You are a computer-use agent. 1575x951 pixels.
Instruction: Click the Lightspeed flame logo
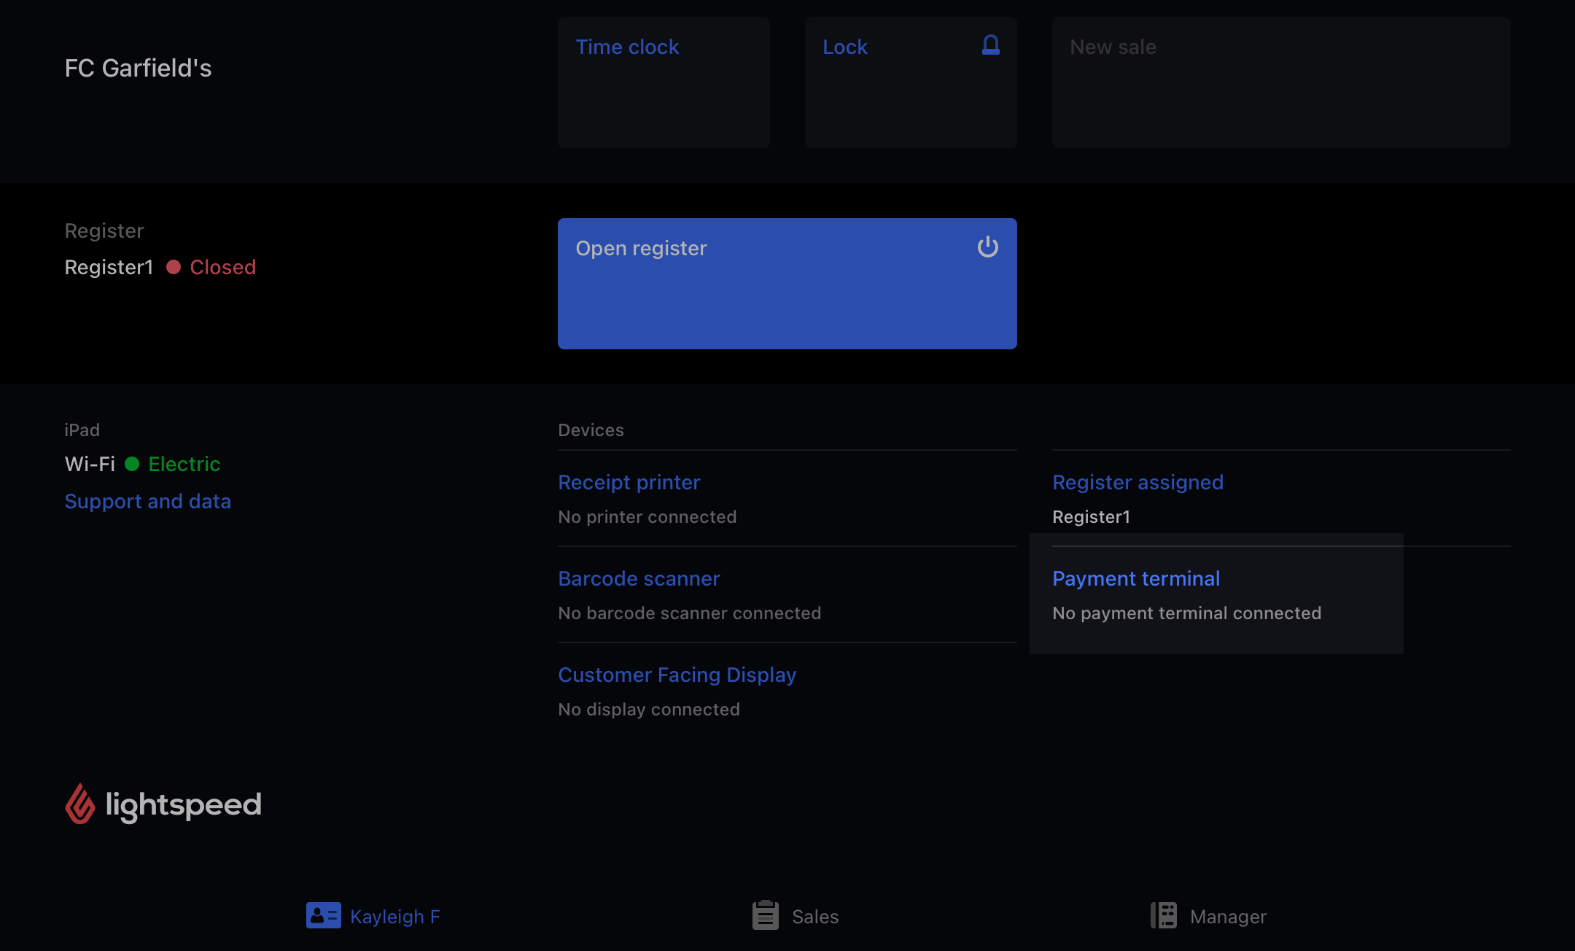[80, 804]
